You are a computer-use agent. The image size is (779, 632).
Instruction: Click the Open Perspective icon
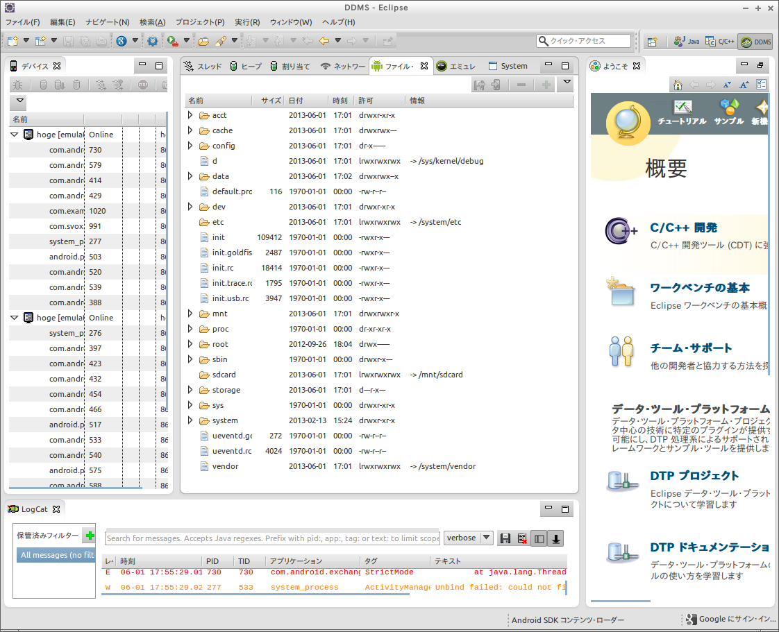(x=653, y=42)
